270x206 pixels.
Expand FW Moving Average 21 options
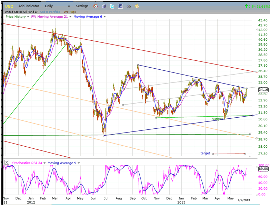tap(70, 17)
